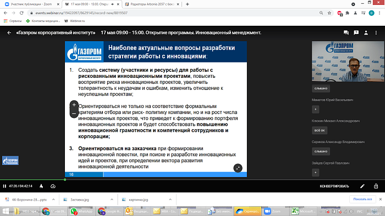Zoom in the slide with plus button
Viewport: 385px width, 216px height.
click(74, 105)
